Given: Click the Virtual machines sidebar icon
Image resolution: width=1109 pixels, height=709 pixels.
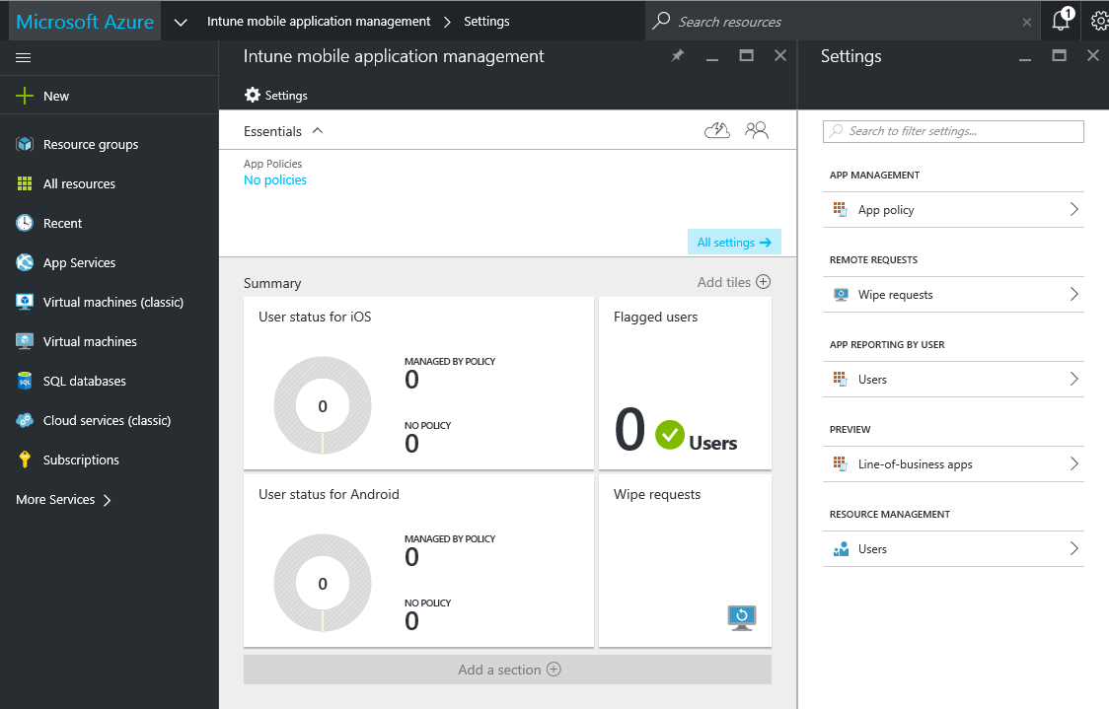Looking at the screenshot, I should (23, 341).
